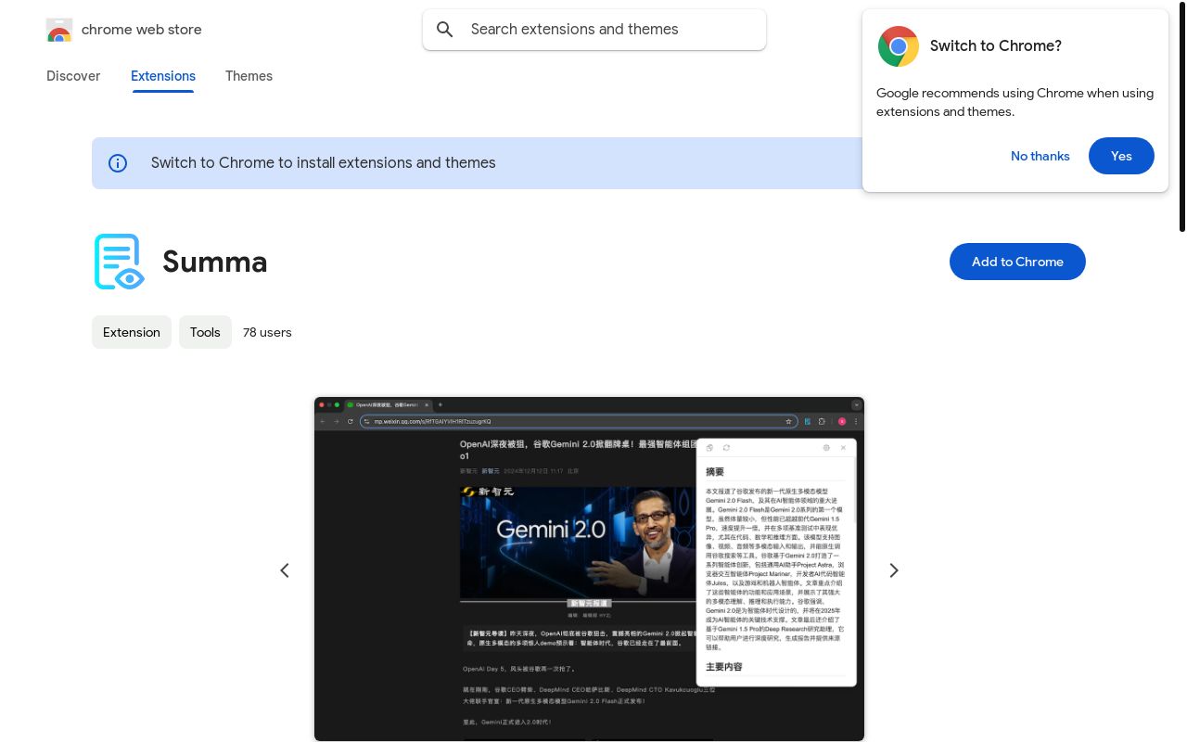Click the 78 users count text
Screen dimensions: 1187x742
267,332
